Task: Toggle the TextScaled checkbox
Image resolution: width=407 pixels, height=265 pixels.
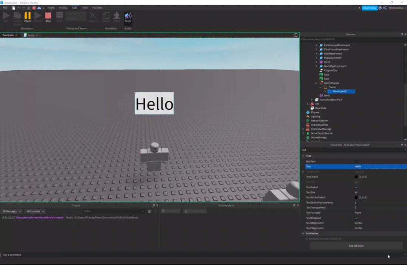Action: (x=357, y=187)
